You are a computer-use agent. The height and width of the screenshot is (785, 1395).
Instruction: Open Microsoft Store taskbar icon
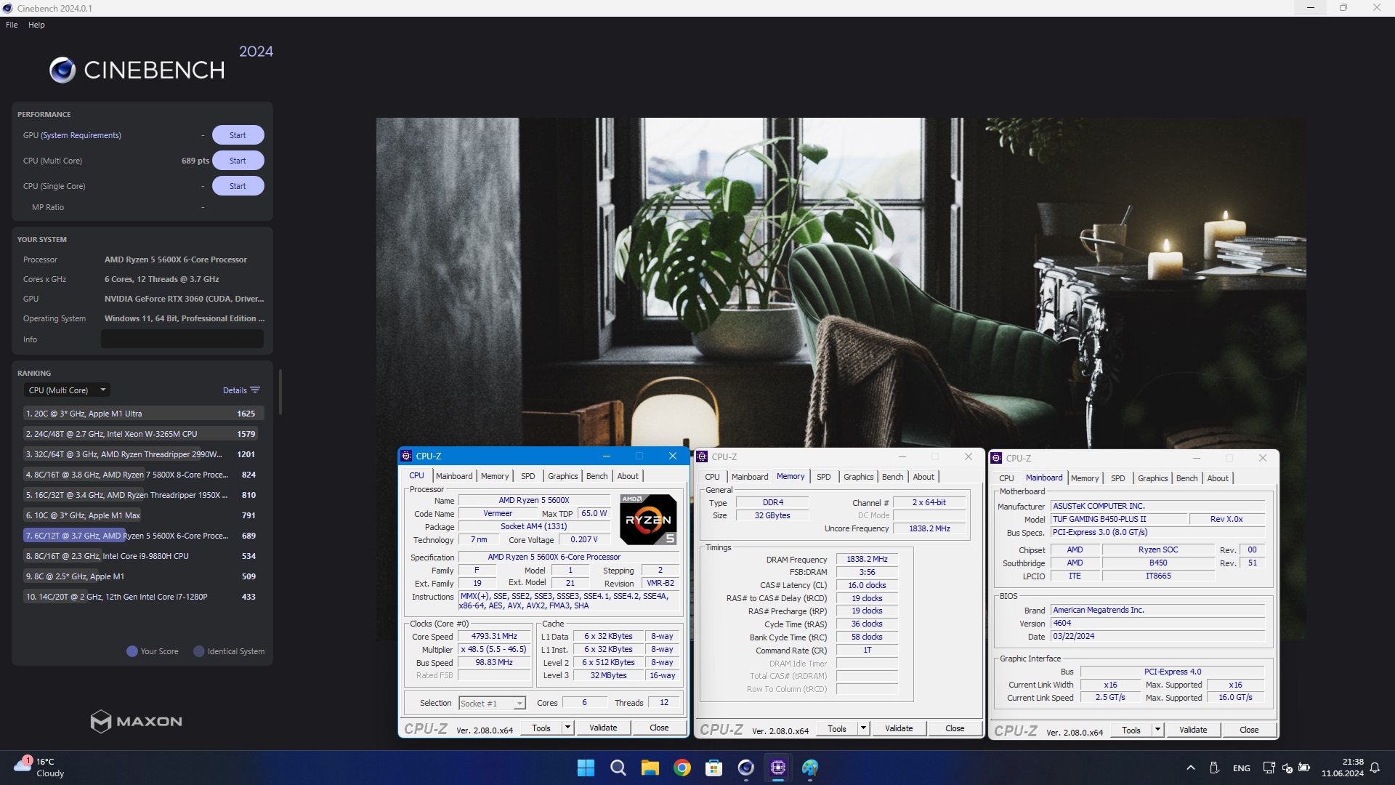click(714, 768)
